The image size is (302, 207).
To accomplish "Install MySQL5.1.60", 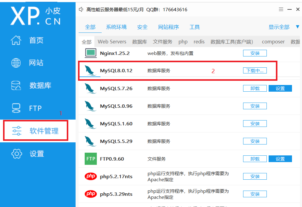I will pos(255,124).
